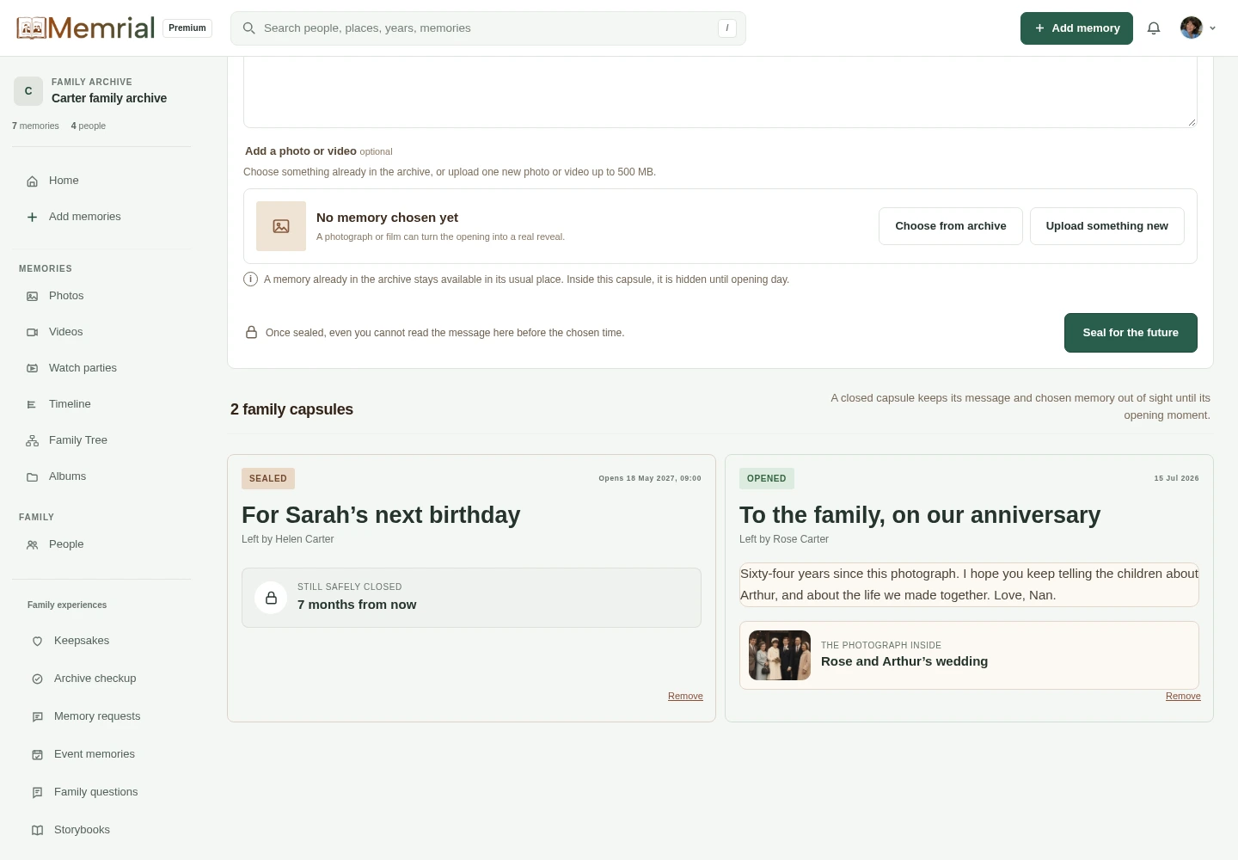Remove the anniversary capsule
The height and width of the screenshot is (860, 1238).
tap(1183, 697)
